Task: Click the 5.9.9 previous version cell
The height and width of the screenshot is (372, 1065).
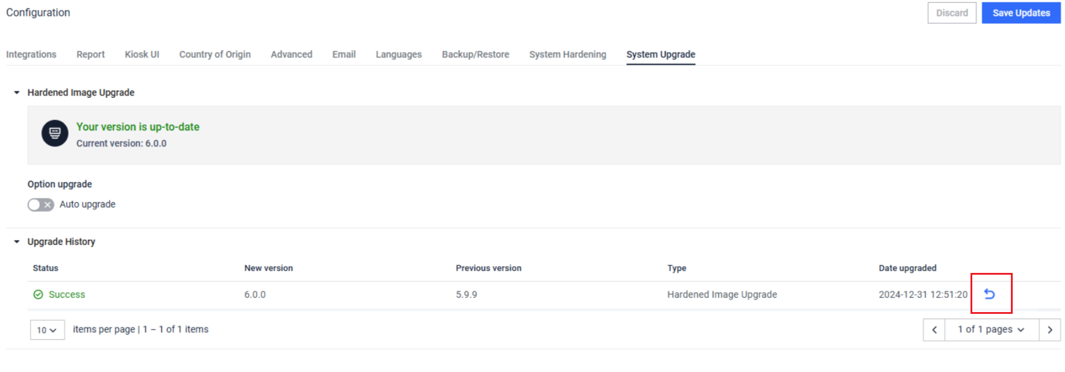Action: point(467,294)
